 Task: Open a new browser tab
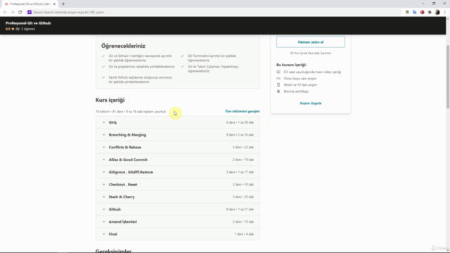[x=63, y=4]
